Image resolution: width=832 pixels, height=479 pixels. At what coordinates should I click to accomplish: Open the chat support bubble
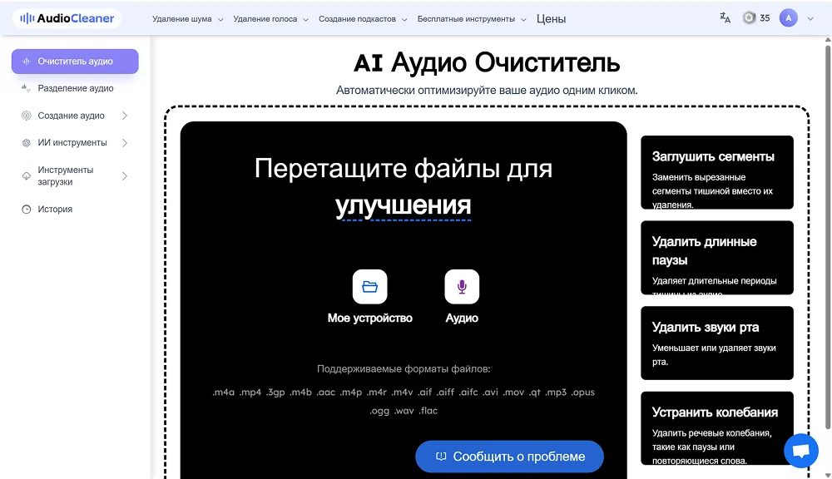point(800,451)
